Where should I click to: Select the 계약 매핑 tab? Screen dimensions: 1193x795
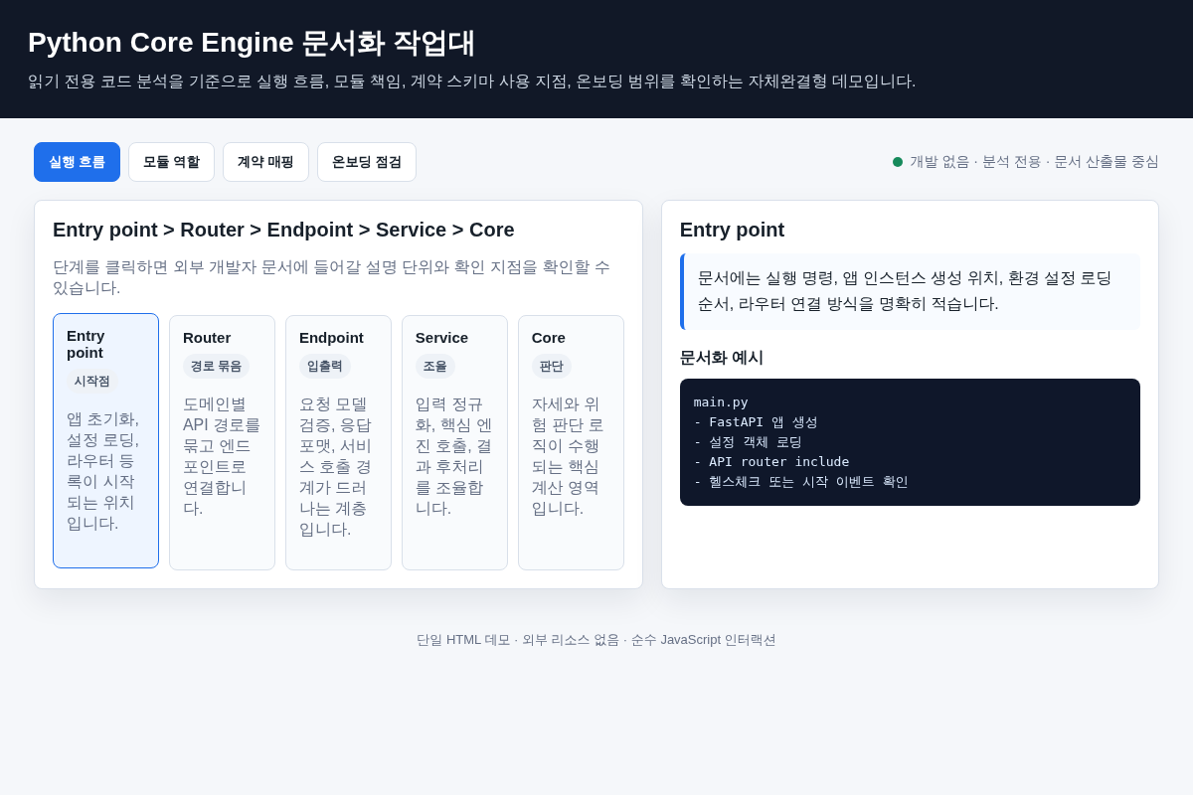point(265,162)
